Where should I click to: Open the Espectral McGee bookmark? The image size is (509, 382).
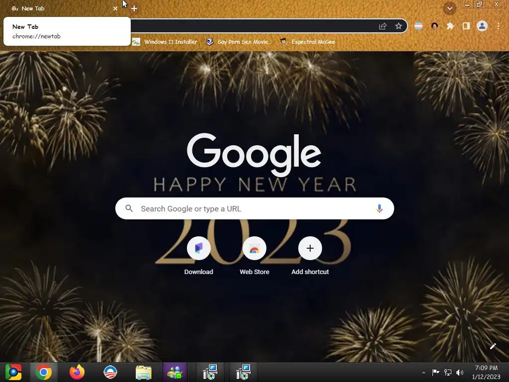[x=308, y=42]
